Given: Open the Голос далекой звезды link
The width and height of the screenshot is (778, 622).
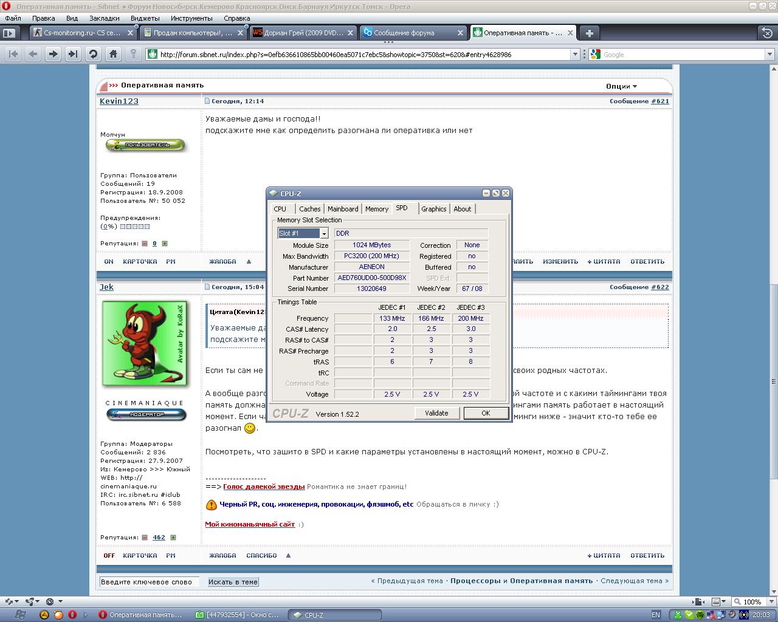Looking at the screenshot, I should 264,487.
